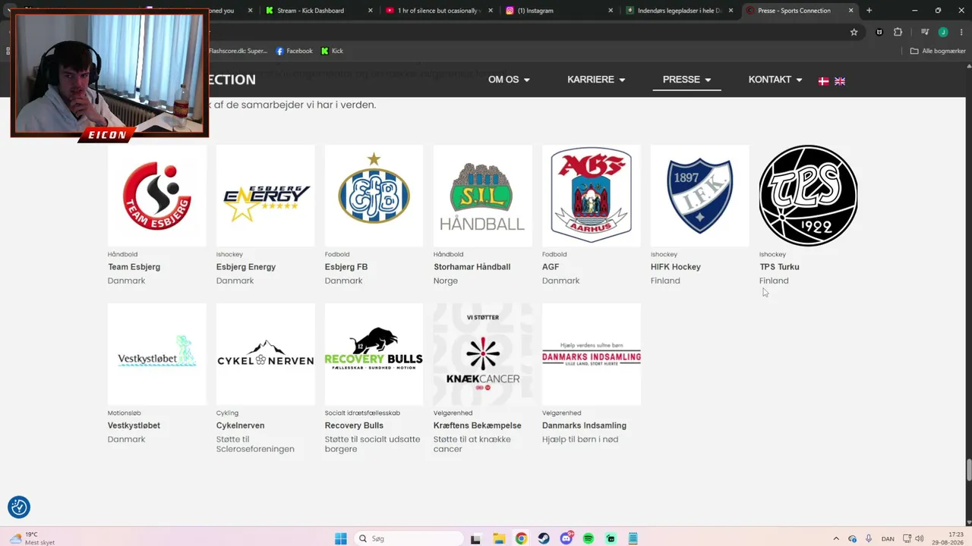The width and height of the screenshot is (972, 546).
Task: Open the Windows Start menu
Action: pos(341,538)
